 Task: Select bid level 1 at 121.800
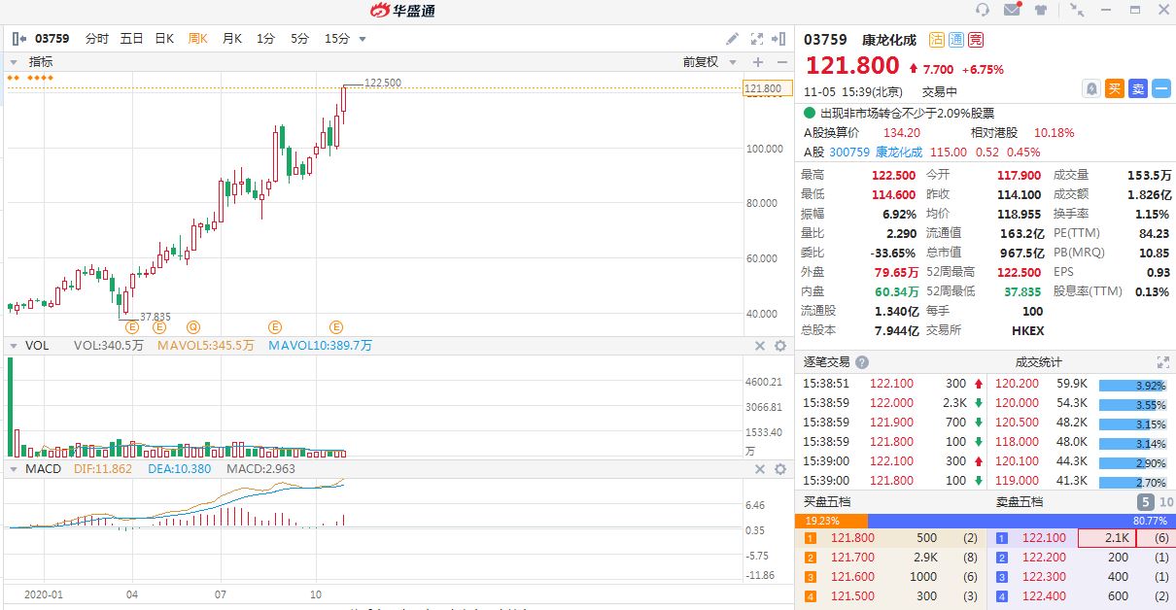890,538
